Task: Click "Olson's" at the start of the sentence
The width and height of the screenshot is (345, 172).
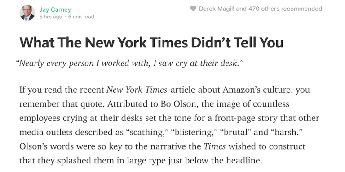Action: click(33, 146)
